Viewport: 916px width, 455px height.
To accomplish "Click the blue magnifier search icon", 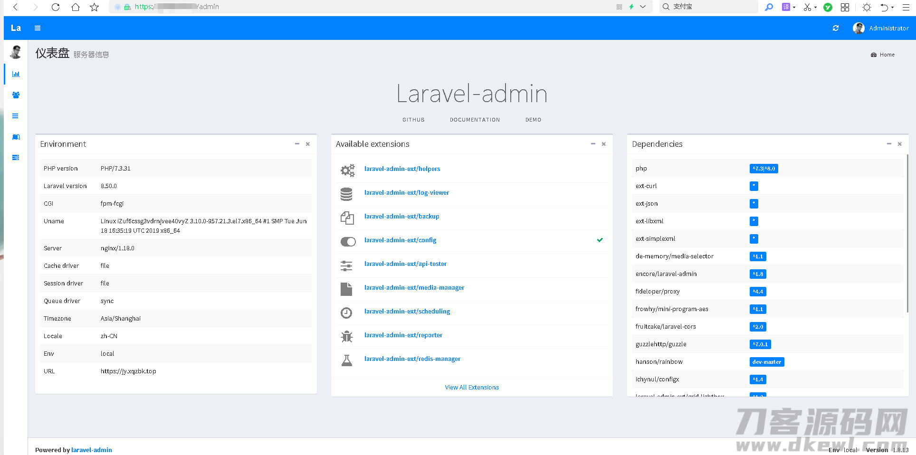I will tap(769, 7).
